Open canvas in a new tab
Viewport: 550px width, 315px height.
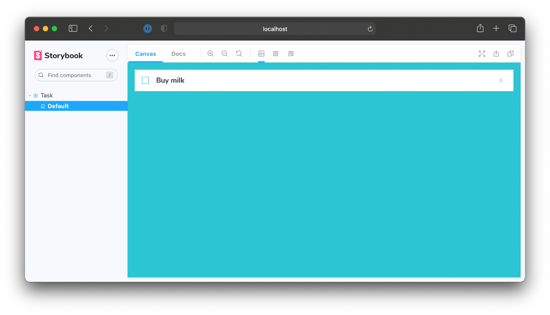coord(496,54)
